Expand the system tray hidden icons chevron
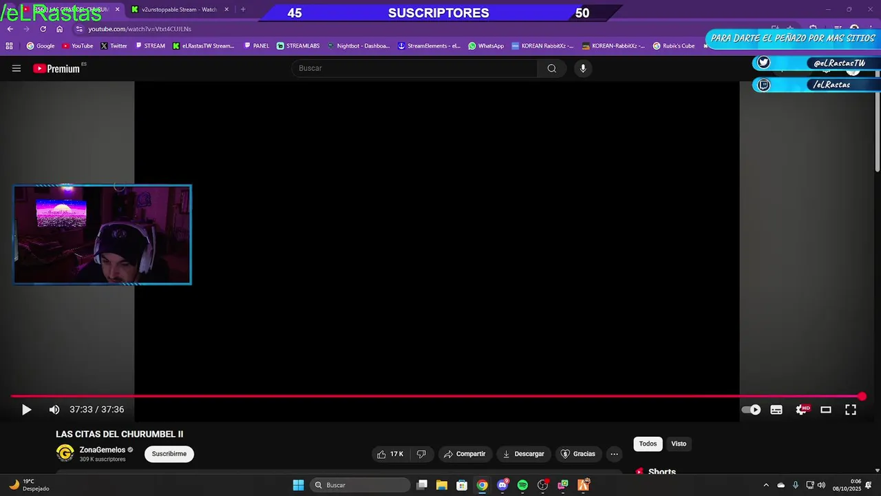The width and height of the screenshot is (881, 496). [x=766, y=485]
